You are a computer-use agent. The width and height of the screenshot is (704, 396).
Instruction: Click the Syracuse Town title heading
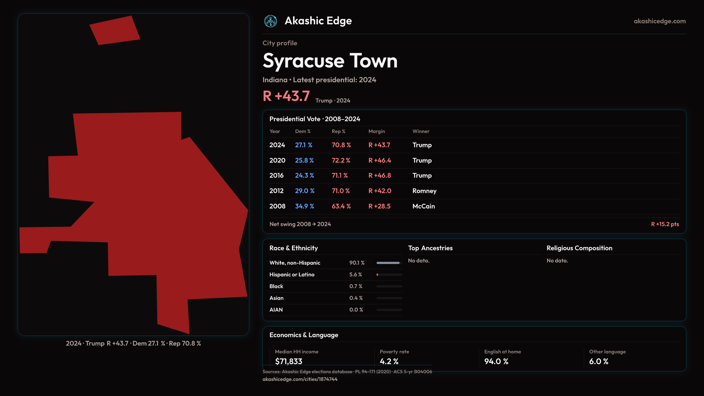330,61
